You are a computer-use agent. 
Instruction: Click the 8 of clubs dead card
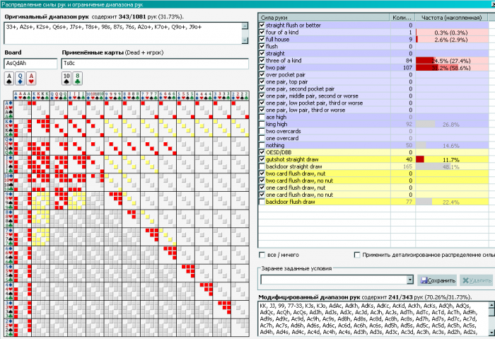78,79
